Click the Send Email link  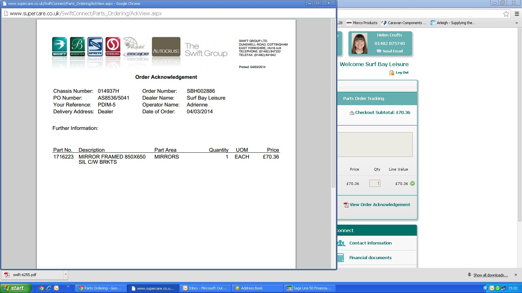point(392,51)
